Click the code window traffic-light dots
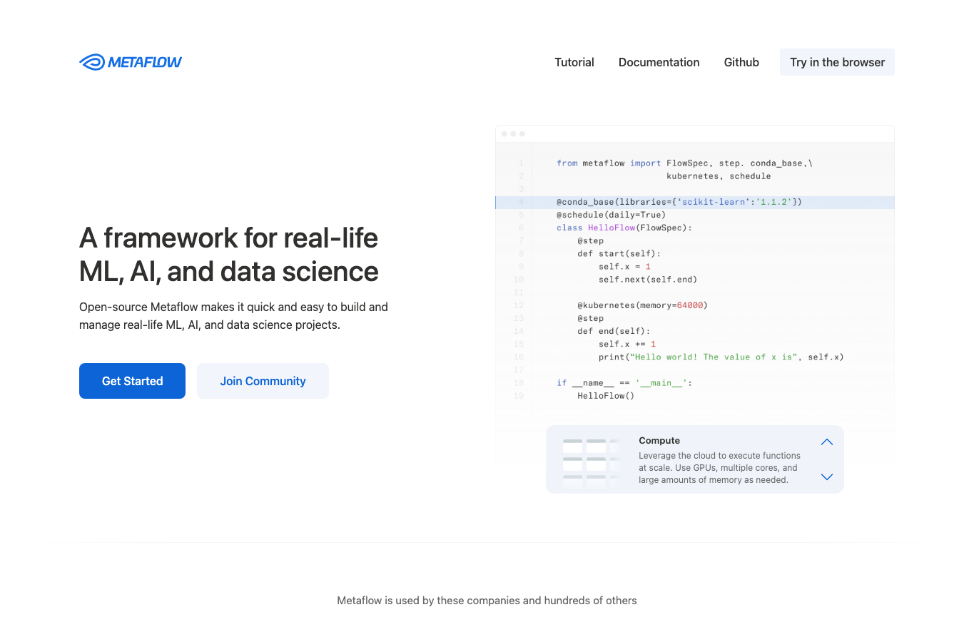The height and width of the screenshot is (642, 974). 513,134
